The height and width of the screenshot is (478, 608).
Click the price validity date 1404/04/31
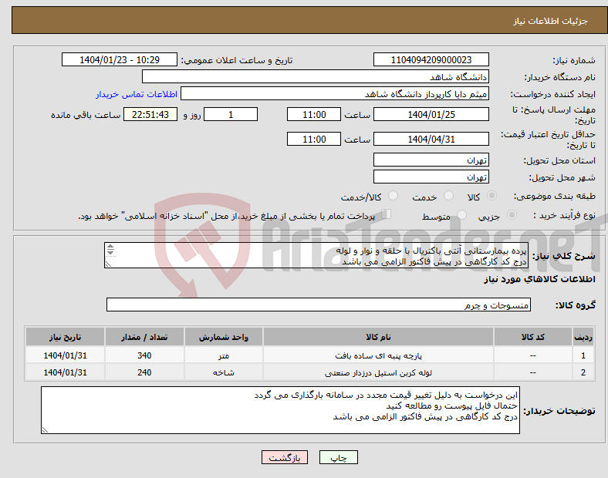[x=431, y=139]
